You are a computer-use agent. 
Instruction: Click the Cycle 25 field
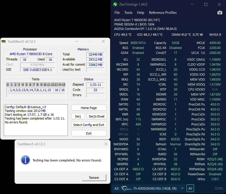point(95,90)
